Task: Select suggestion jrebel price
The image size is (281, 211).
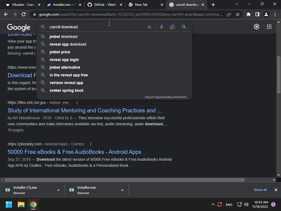Action: (x=114, y=52)
